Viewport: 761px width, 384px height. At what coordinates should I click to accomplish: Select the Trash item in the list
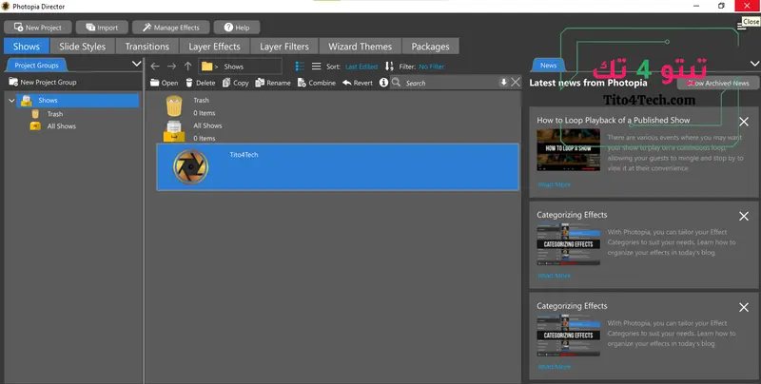tap(338, 106)
